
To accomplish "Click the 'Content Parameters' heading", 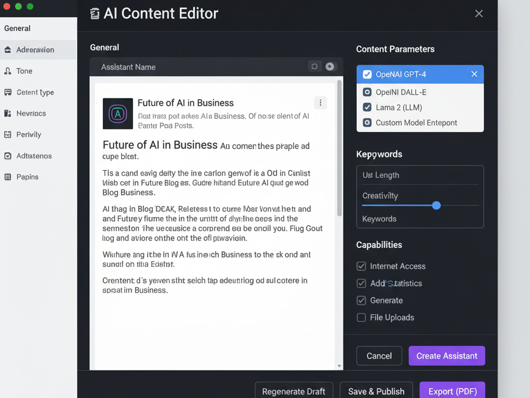I will [x=395, y=49].
